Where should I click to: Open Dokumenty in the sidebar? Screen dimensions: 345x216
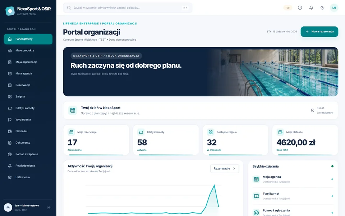(x=28, y=143)
